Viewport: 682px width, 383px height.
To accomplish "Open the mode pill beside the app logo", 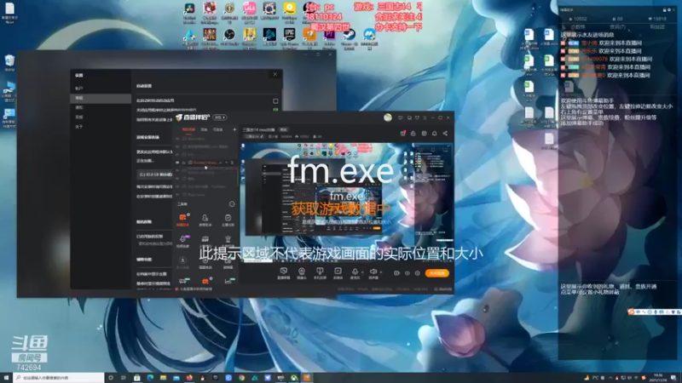I will point(220,117).
